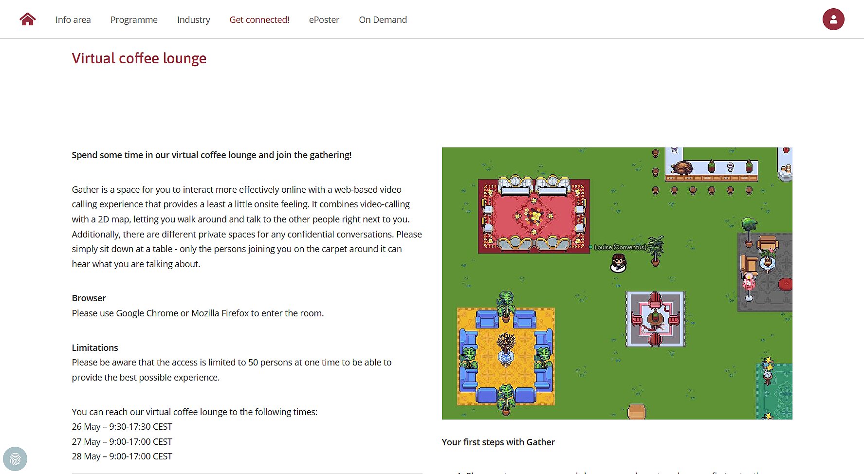Image resolution: width=864 pixels, height=474 pixels.
Task: Open the fingerprint privacy settings icon
Action: [15, 459]
